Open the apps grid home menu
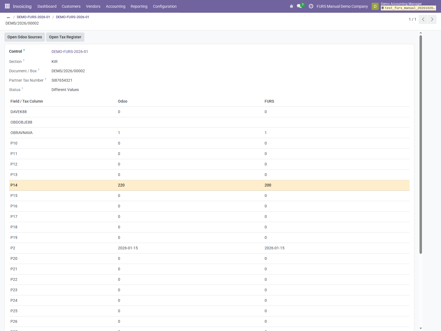Screen dimensions: 441x331 (7, 6)
